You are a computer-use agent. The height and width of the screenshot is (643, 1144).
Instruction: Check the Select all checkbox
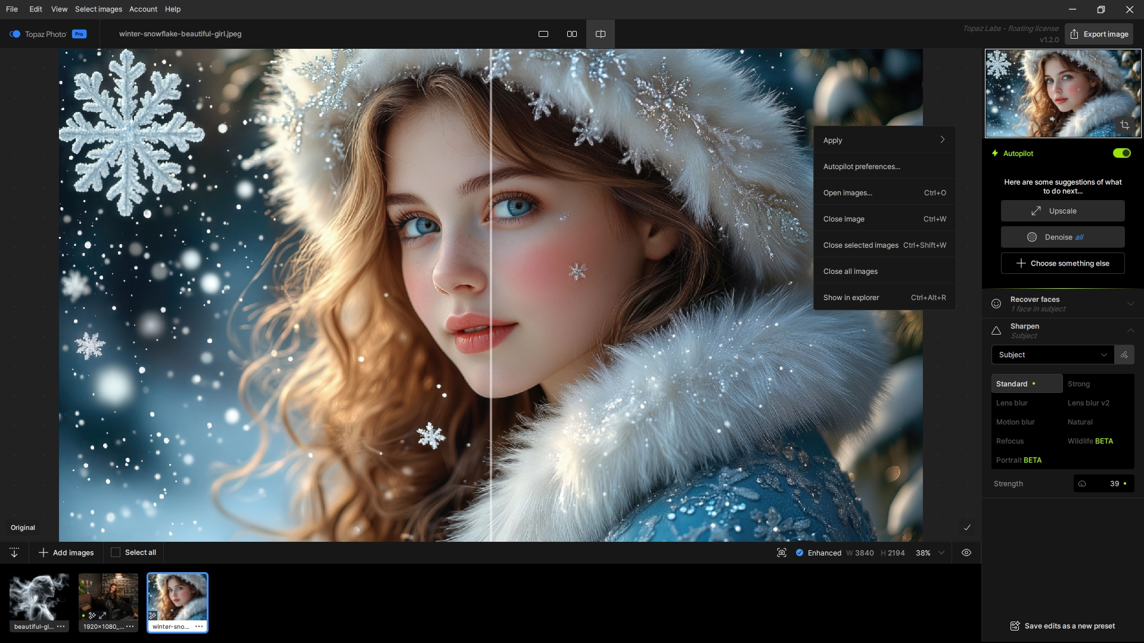pos(116,553)
